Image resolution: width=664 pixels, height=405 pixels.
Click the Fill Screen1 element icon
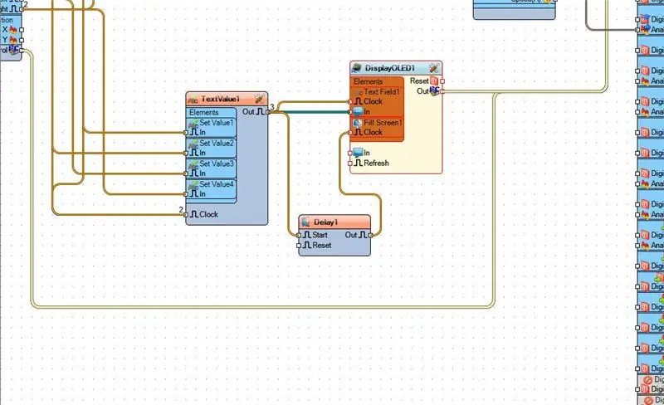(358, 123)
